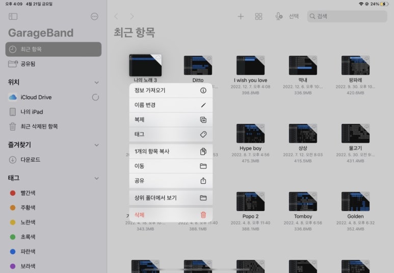
Task: Check the battery status icon
Action: click(384, 4)
